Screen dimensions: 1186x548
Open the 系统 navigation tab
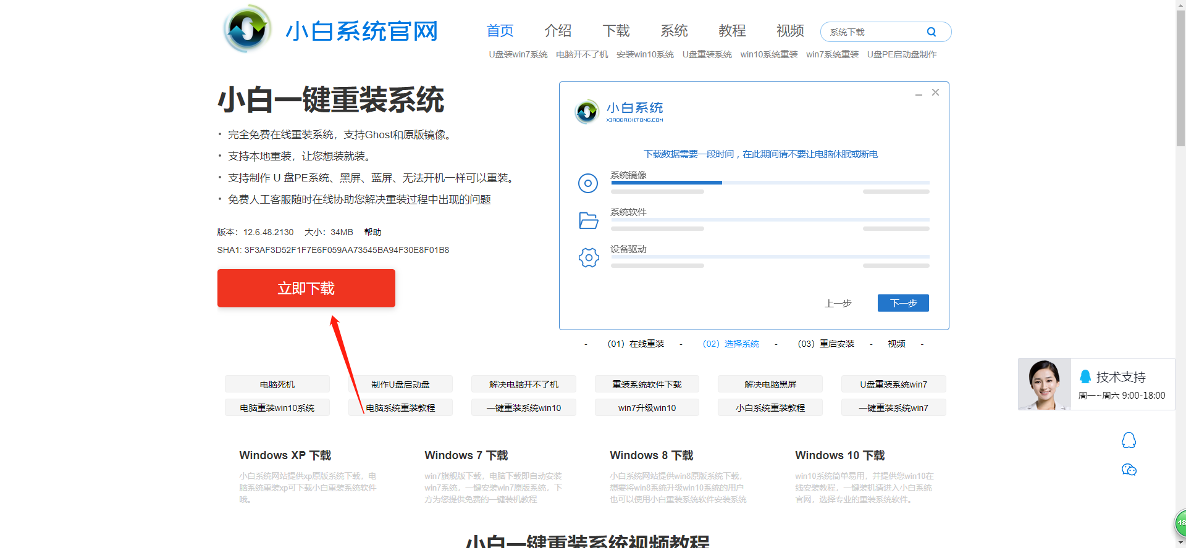[674, 31]
